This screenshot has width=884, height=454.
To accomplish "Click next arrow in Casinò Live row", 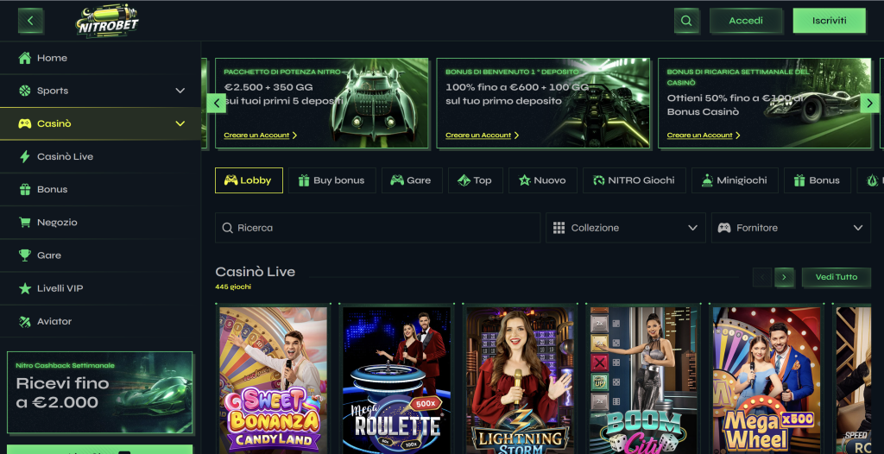I will 784,277.
